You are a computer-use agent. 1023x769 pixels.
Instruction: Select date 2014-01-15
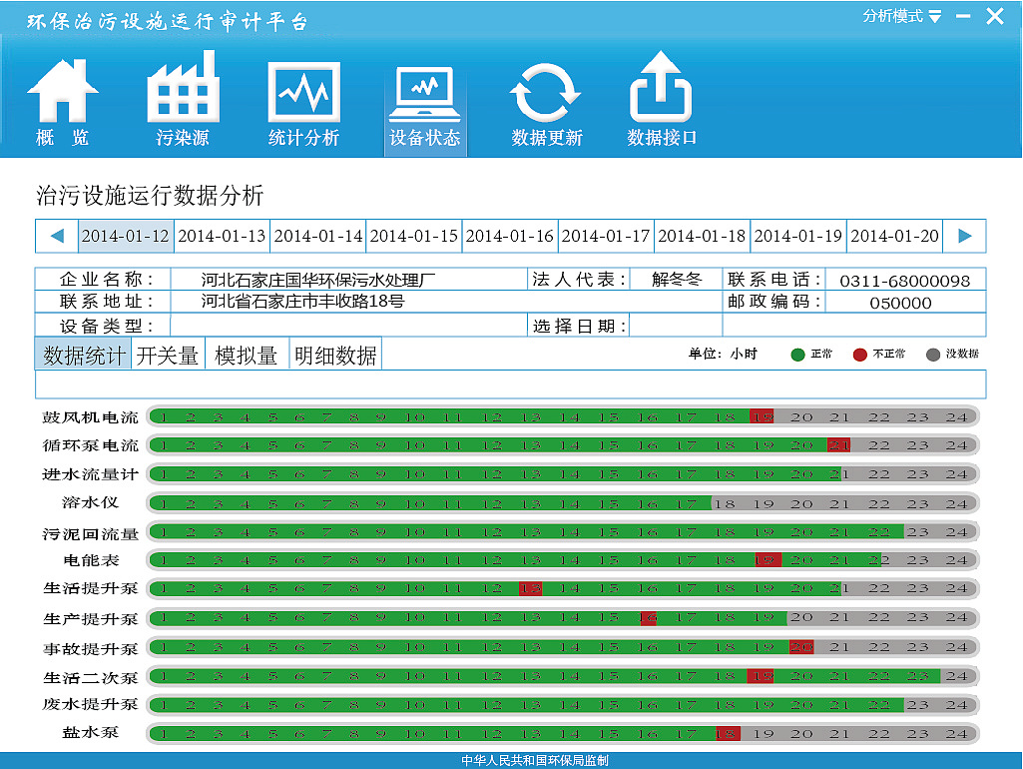[x=413, y=236]
